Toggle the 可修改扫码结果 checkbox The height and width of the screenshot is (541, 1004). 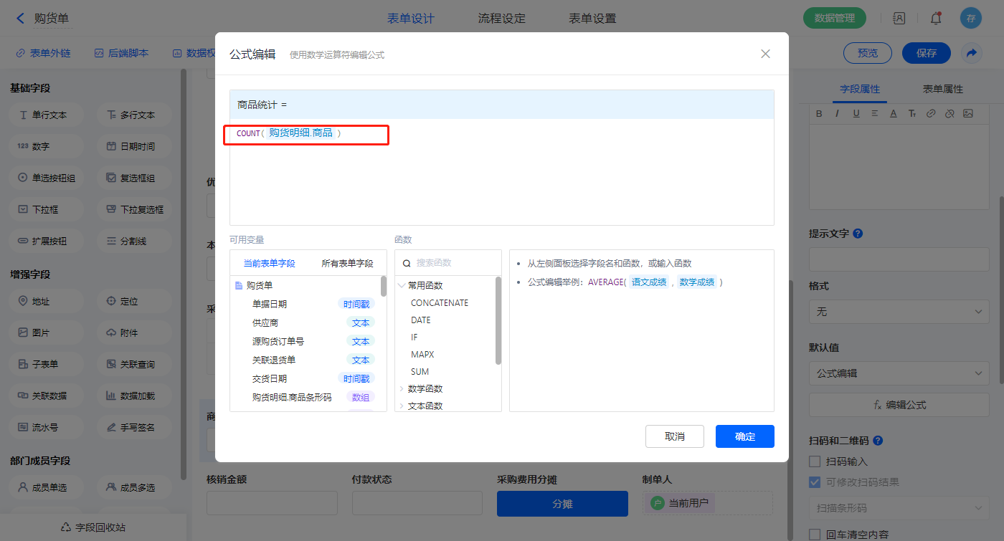click(x=815, y=482)
